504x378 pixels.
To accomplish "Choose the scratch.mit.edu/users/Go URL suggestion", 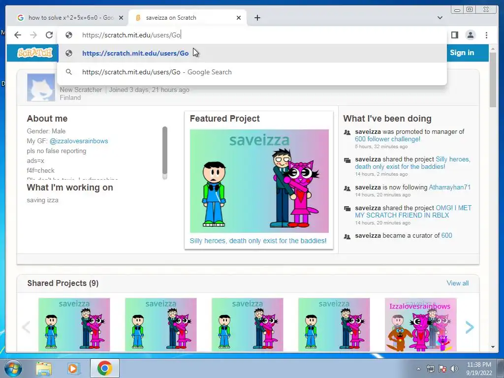I will point(252,53).
